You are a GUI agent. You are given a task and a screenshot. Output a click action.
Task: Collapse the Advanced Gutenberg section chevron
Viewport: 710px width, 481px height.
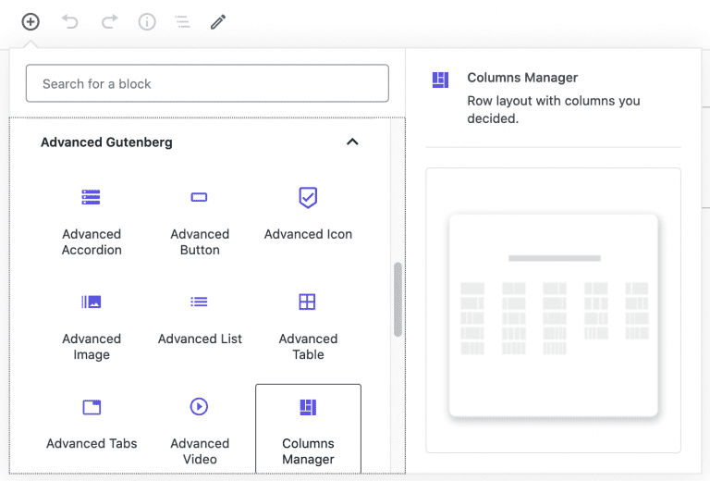[x=352, y=142]
